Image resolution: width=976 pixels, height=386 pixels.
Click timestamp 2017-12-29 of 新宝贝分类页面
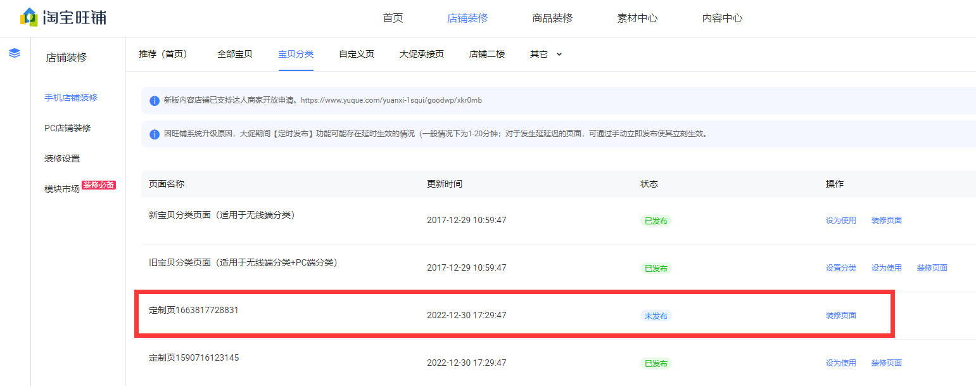[x=467, y=221]
